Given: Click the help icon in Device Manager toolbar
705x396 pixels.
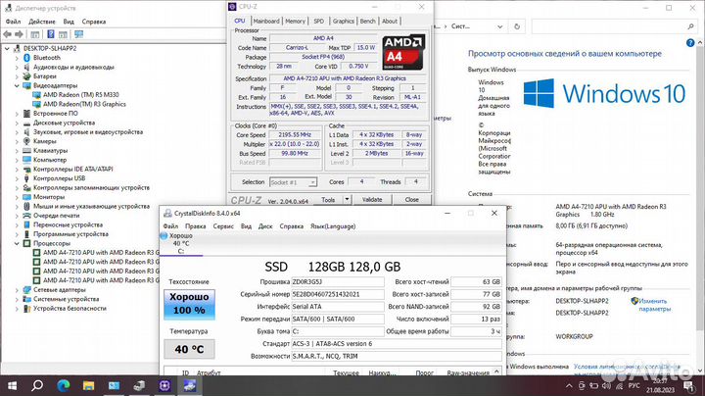Looking at the screenshot, I should coord(51,34).
